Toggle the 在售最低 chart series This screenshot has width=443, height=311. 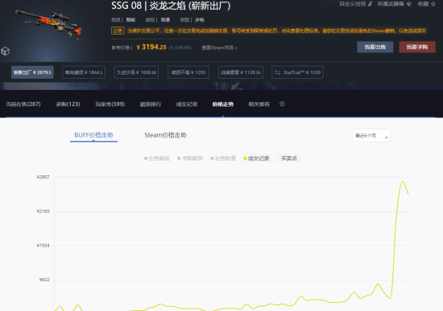(157, 158)
